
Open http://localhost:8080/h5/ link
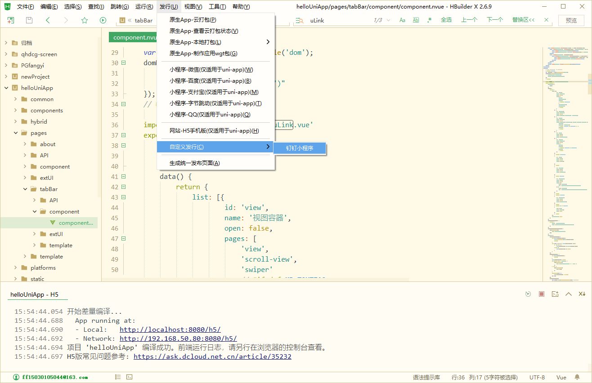pos(170,330)
